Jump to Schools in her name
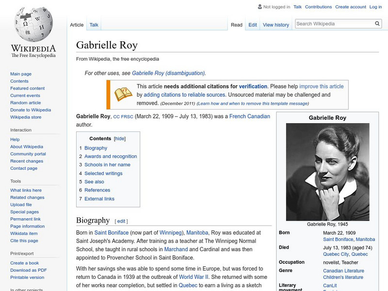388x291 pixels. [107, 164]
